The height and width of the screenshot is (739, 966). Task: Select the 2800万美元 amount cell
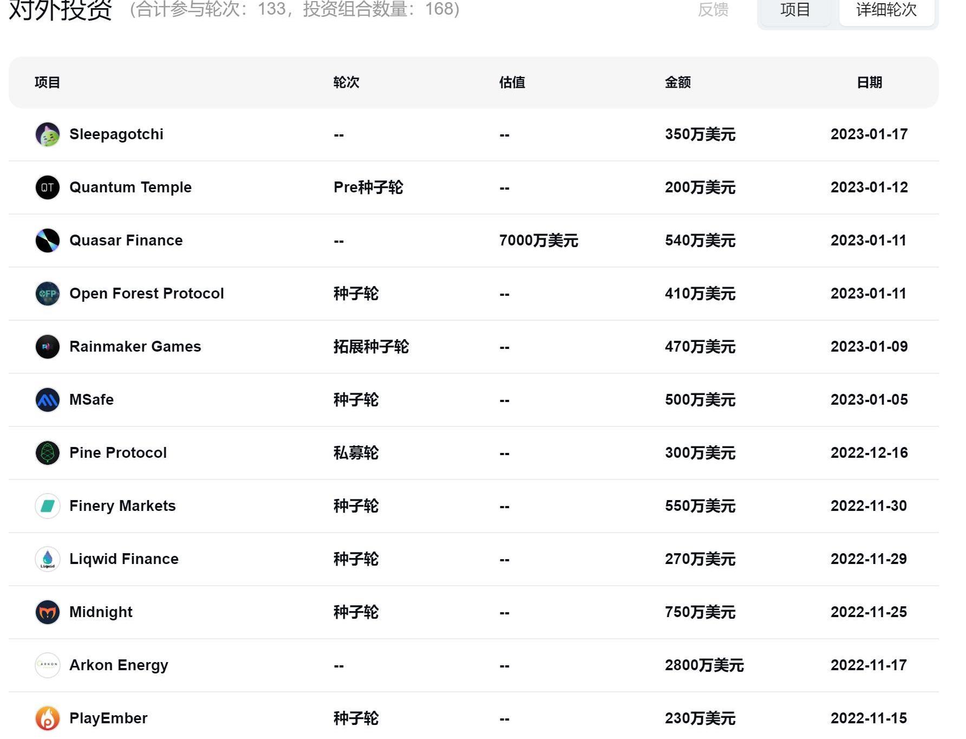(704, 665)
